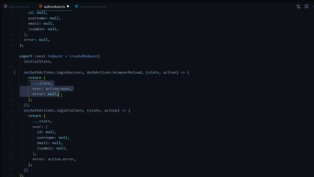This screenshot has width=314, height=177.
Task: Click 'AuthActions.browserReload' in the code
Action: pyautogui.click(x=114, y=72)
